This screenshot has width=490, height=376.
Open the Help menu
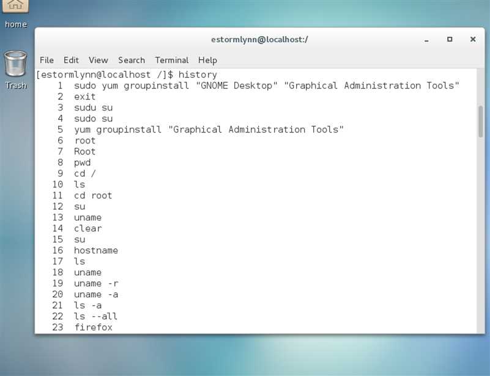click(x=207, y=60)
